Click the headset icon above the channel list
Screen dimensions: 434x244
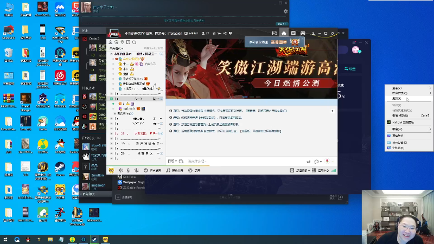point(116,42)
